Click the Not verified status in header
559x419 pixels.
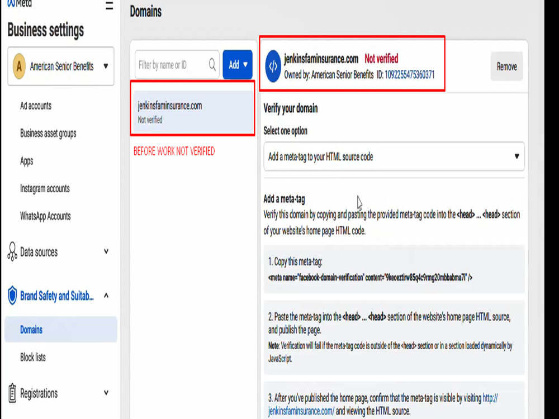coord(381,59)
